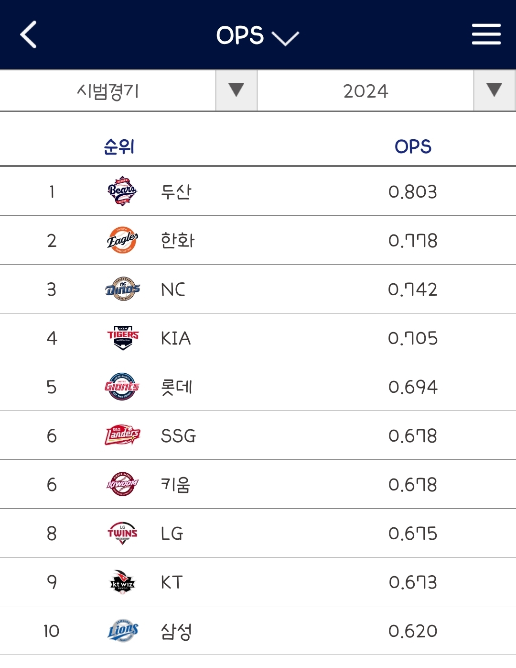The width and height of the screenshot is (516, 668).
Task: Open the 2024 season dropdown
Action: [386, 91]
